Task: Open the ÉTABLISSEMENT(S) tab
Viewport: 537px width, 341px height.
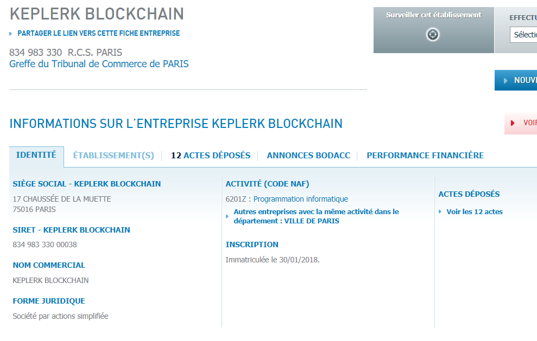Action: [x=113, y=156]
